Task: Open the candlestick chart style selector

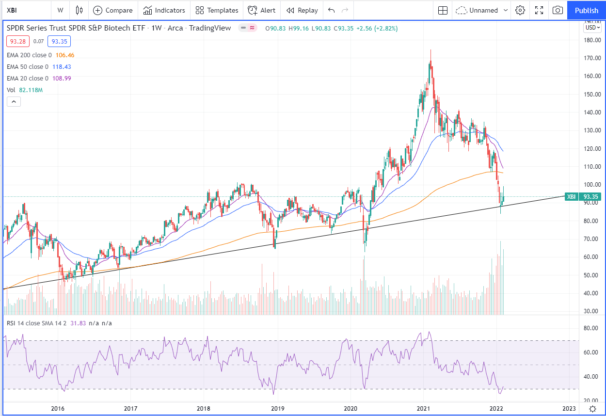Action: click(80, 10)
